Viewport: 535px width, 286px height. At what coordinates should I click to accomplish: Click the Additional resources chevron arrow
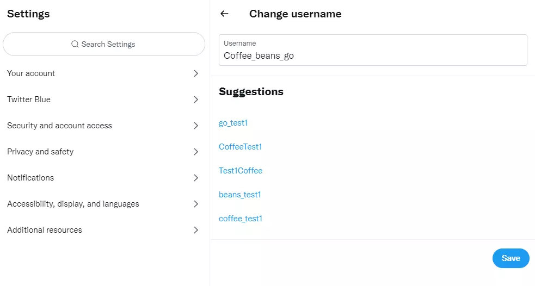(196, 230)
